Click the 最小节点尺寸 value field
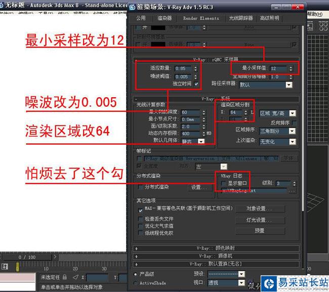The width and height of the screenshot is (329, 292). pos(190,119)
